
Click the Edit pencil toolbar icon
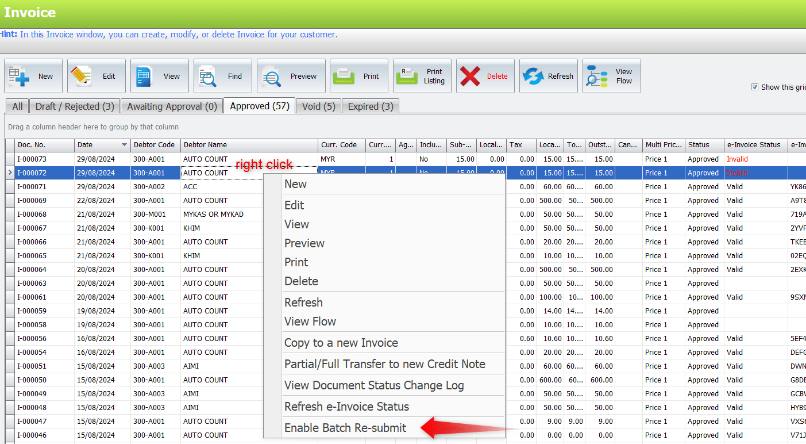(x=82, y=76)
